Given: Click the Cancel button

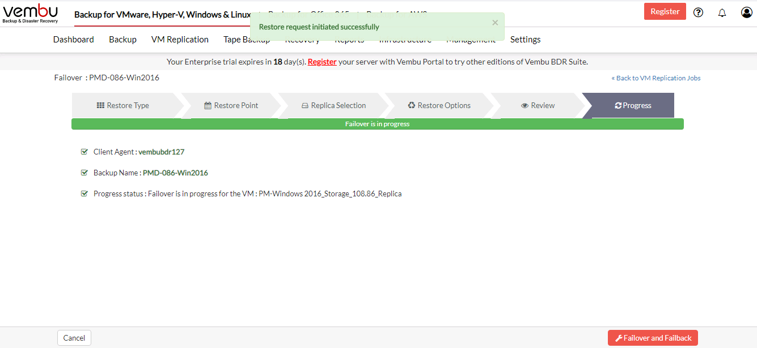Looking at the screenshot, I should click(74, 338).
